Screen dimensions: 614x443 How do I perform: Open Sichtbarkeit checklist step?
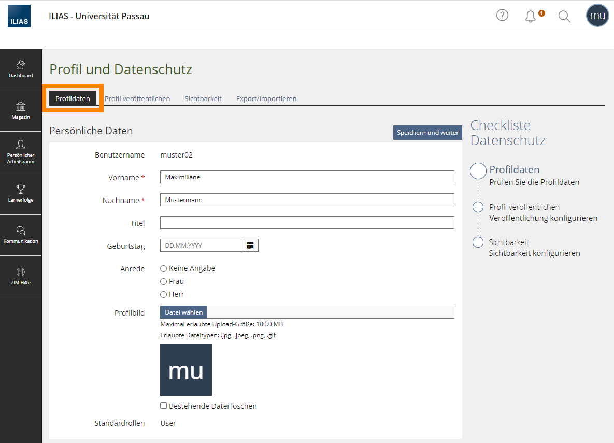pyautogui.click(x=509, y=242)
